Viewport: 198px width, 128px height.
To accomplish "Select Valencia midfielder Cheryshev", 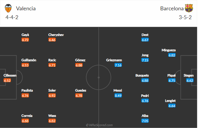I will click(56, 35).
